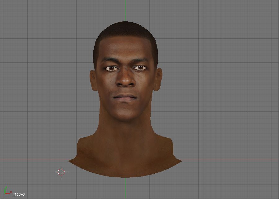The width and height of the screenshot is (279, 199).
Task: Click the red horizontal axis line left of the model
Action: [x=31, y=160]
